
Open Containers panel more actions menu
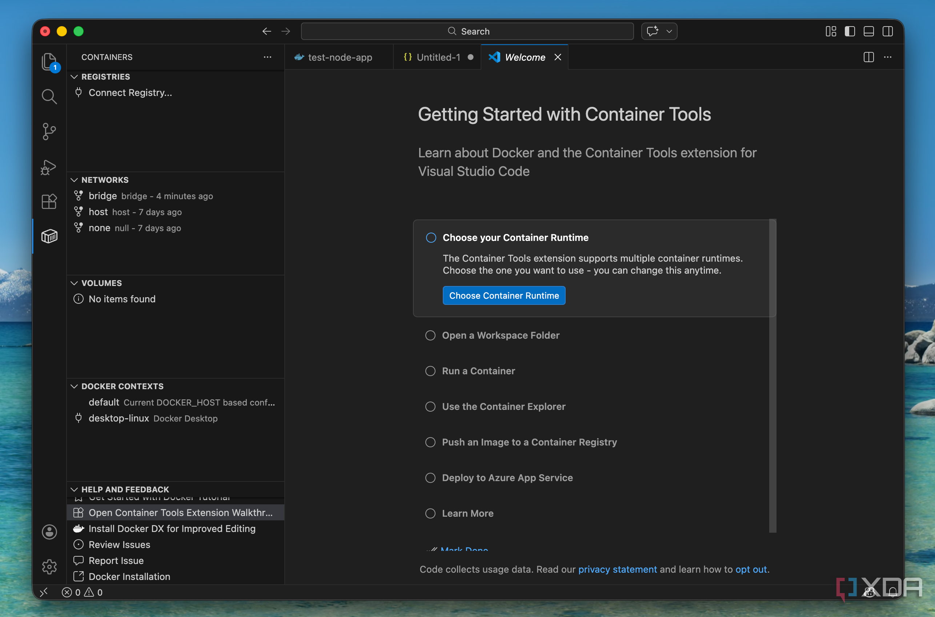pos(268,57)
